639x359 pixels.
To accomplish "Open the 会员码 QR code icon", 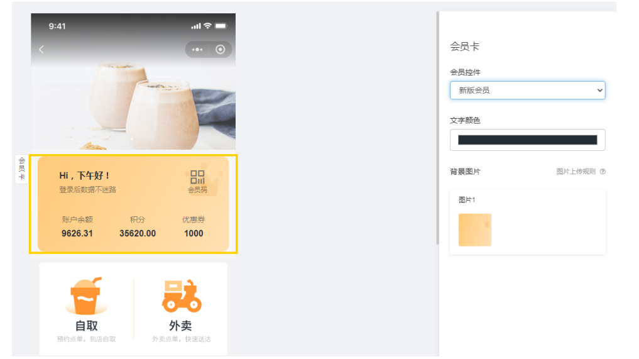I will point(197,177).
